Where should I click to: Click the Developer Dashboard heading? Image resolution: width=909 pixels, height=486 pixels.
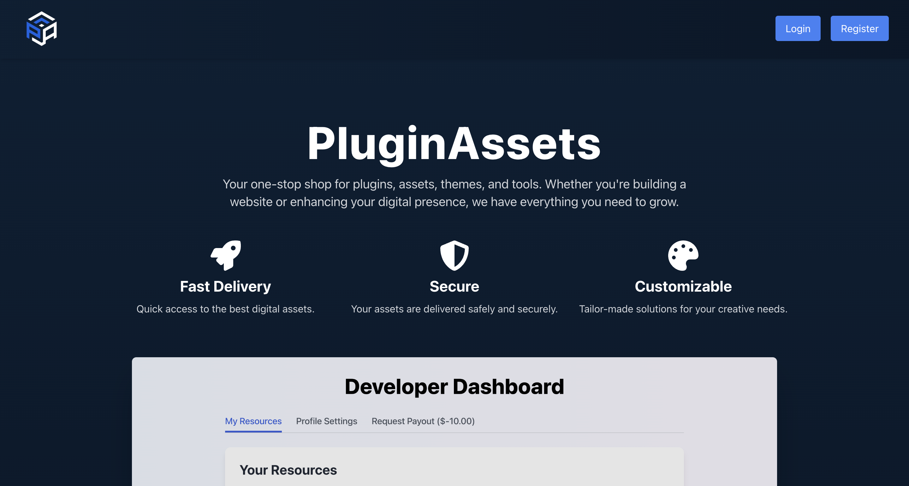[x=454, y=386]
